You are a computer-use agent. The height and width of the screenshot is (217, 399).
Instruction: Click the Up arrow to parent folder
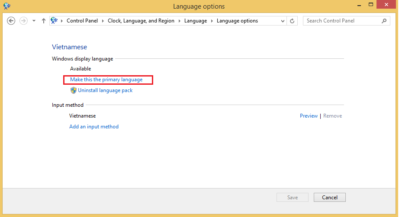coord(44,21)
